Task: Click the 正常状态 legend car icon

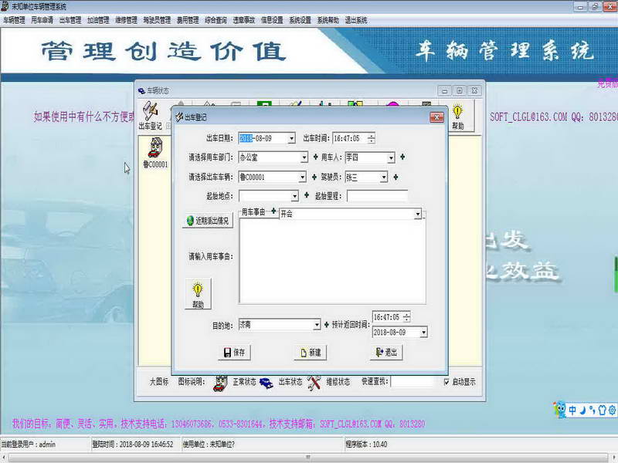Action: point(220,383)
